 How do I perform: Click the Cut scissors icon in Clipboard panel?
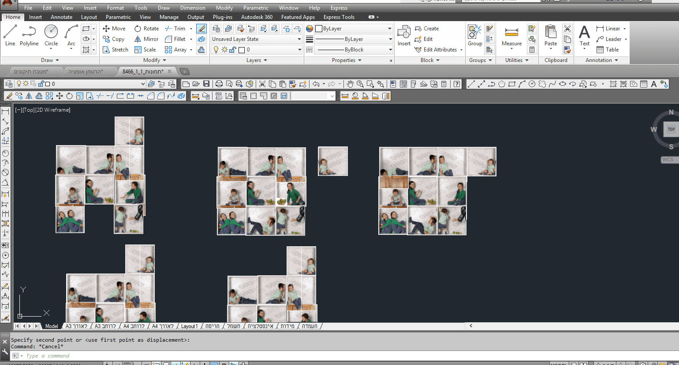(x=567, y=29)
